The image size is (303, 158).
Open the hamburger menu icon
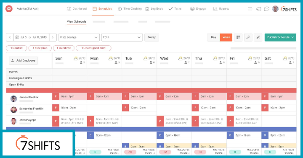click(x=250, y=9)
